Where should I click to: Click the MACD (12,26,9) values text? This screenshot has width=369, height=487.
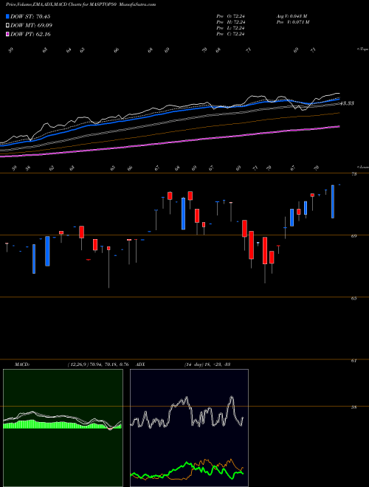[x=98, y=365]
